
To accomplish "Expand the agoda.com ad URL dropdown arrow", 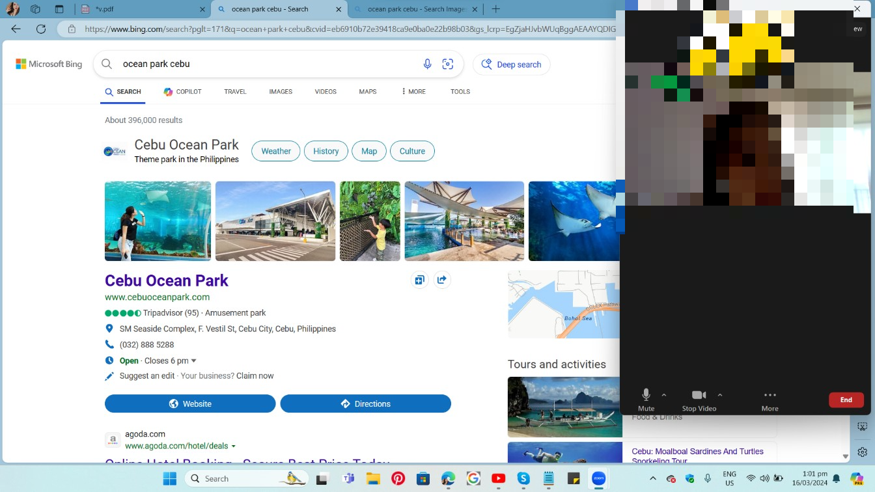I will pyautogui.click(x=233, y=446).
